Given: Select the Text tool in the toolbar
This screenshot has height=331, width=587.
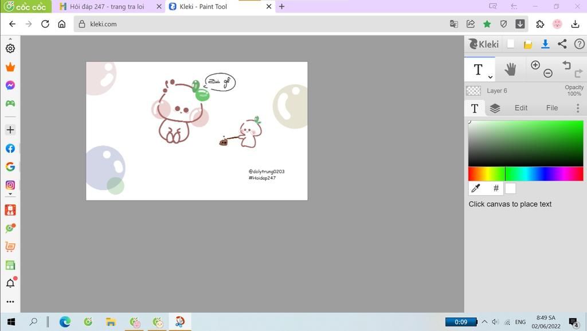Looking at the screenshot, I should pos(478,69).
